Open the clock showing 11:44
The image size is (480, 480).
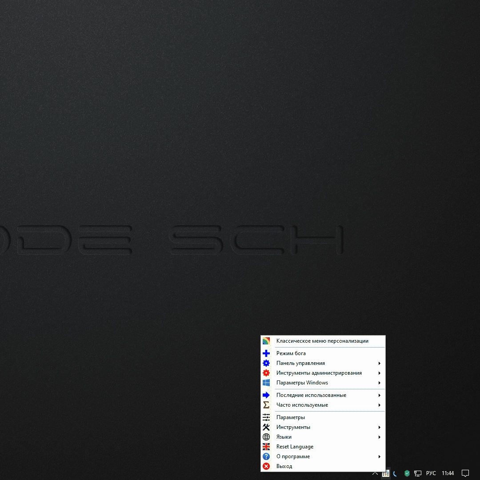click(x=448, y=473)
